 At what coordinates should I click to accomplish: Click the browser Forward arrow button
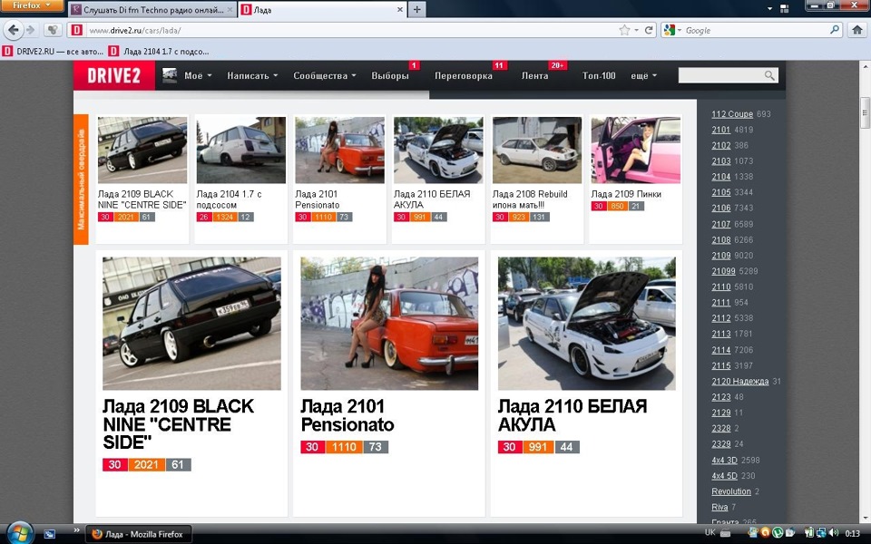(x=31, y=30)
